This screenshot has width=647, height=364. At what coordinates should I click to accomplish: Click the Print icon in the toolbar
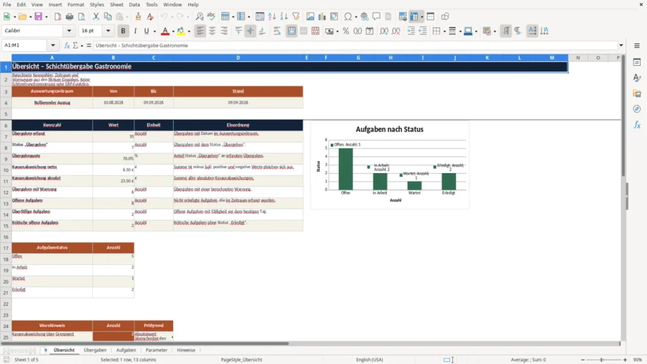coord(70,16)
